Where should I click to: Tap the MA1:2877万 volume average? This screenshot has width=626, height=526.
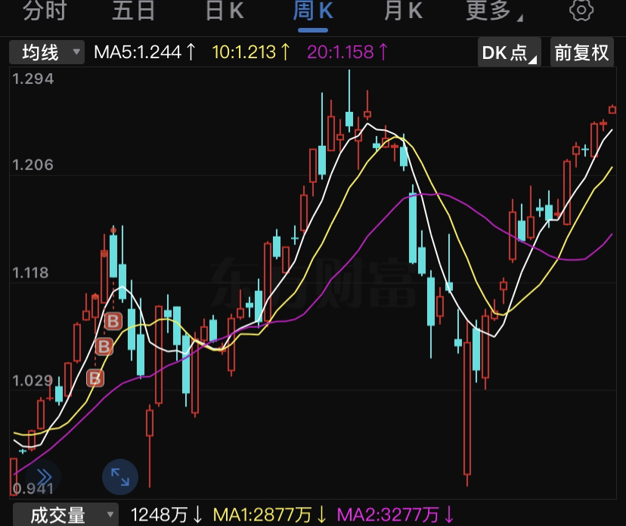[x=269, y=515]
